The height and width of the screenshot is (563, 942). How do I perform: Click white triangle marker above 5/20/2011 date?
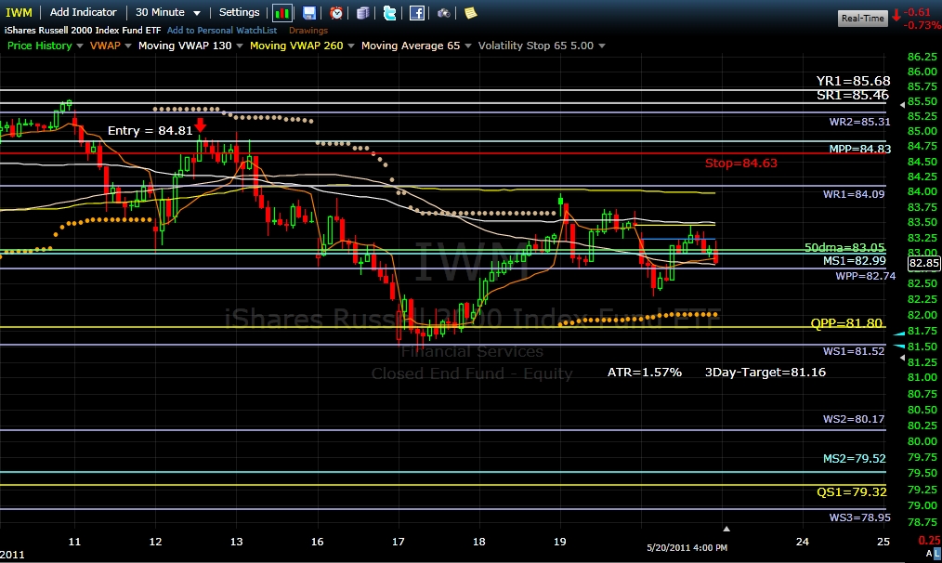(726, 529)
